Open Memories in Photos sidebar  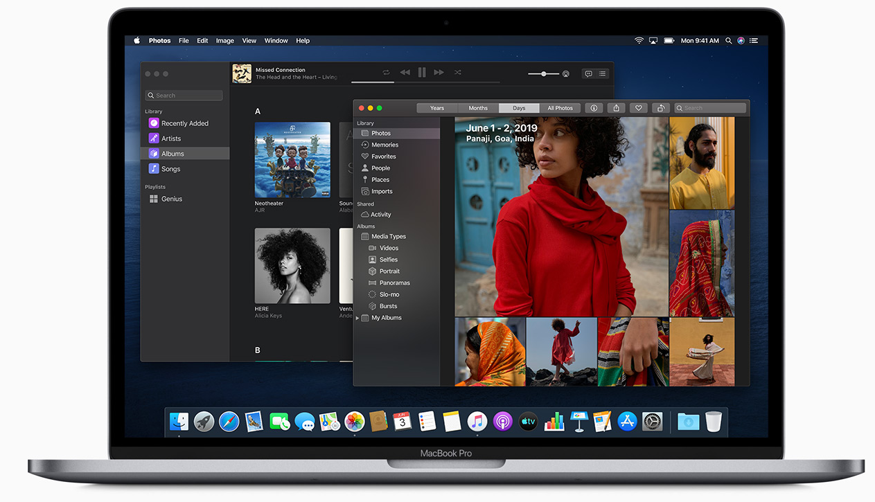(385, 145)
